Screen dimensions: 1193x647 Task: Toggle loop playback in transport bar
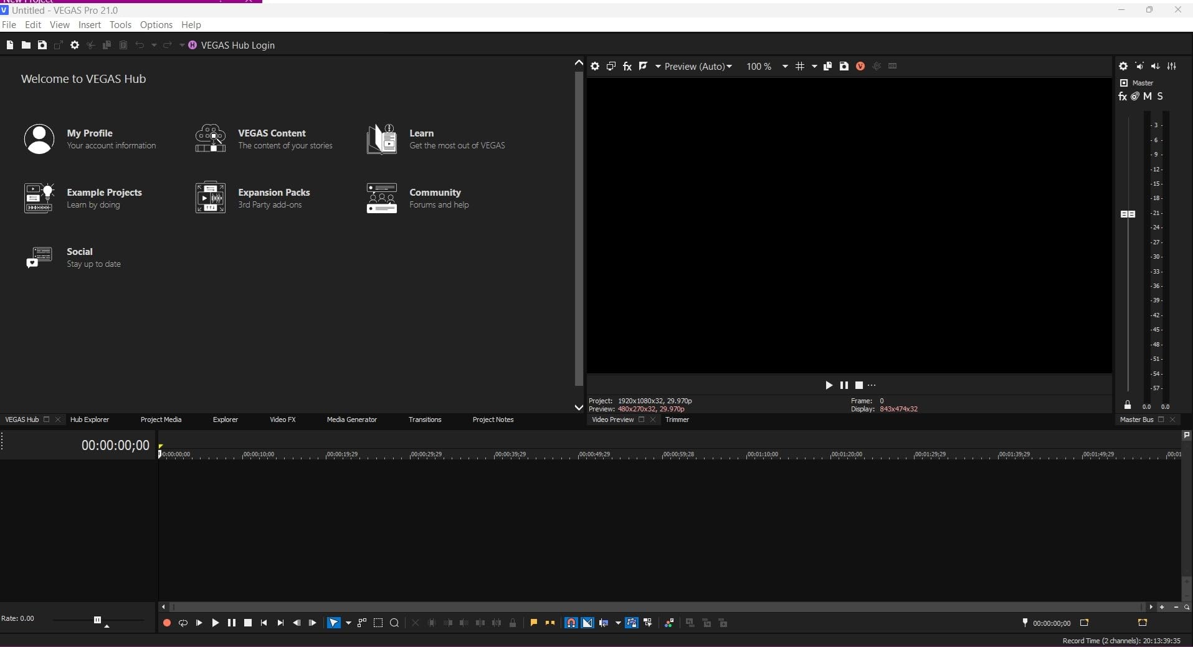point(183,623)
